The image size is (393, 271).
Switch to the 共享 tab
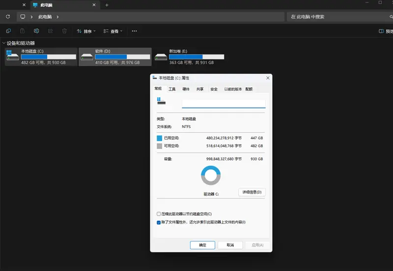pos(200,89)
